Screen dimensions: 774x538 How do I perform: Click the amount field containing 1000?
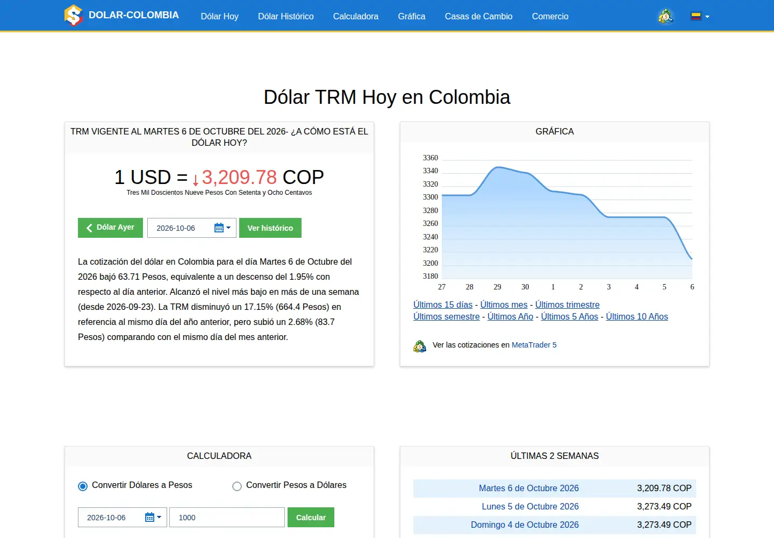point(227,517)
